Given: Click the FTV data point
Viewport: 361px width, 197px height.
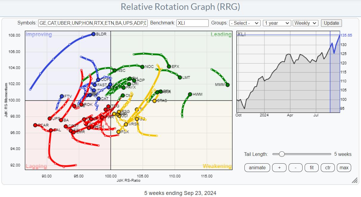Looking at the screenshot, I should pyautogui.click(x=62, y=96).
